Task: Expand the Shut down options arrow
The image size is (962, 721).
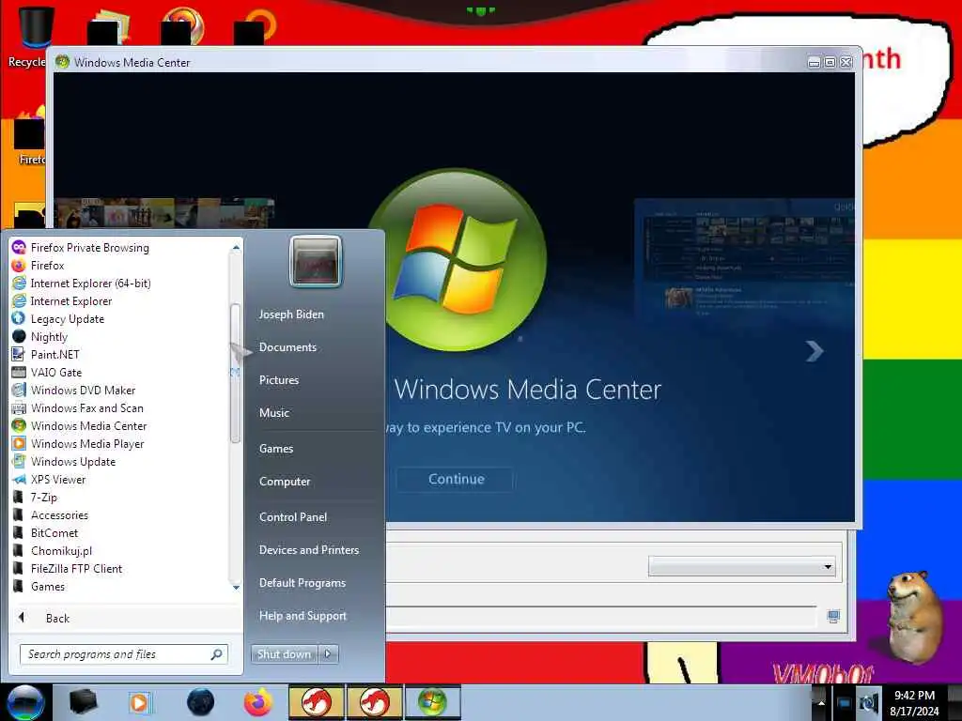Action: [x=328, y=654]
